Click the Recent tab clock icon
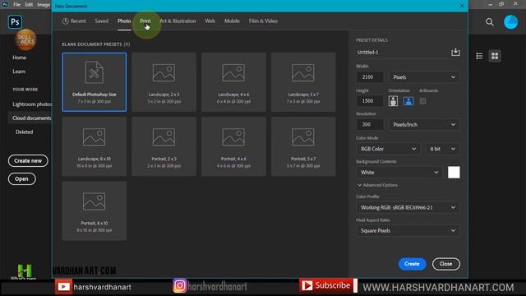This screenshot has height=296, width=526. click(66, 21)
